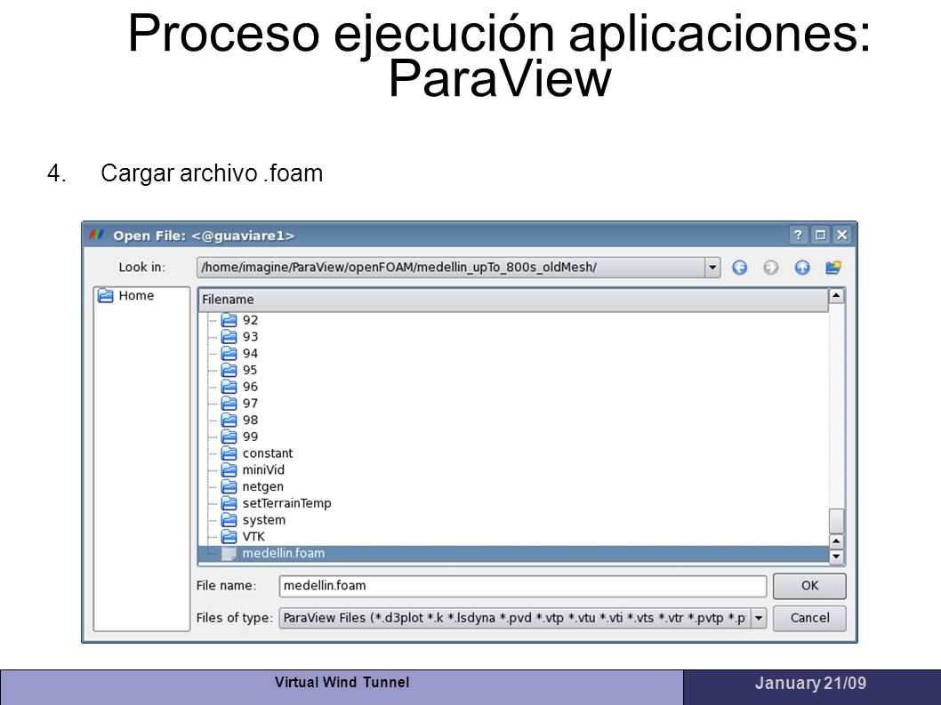Confirm with the OK button

tap(809, 586)
